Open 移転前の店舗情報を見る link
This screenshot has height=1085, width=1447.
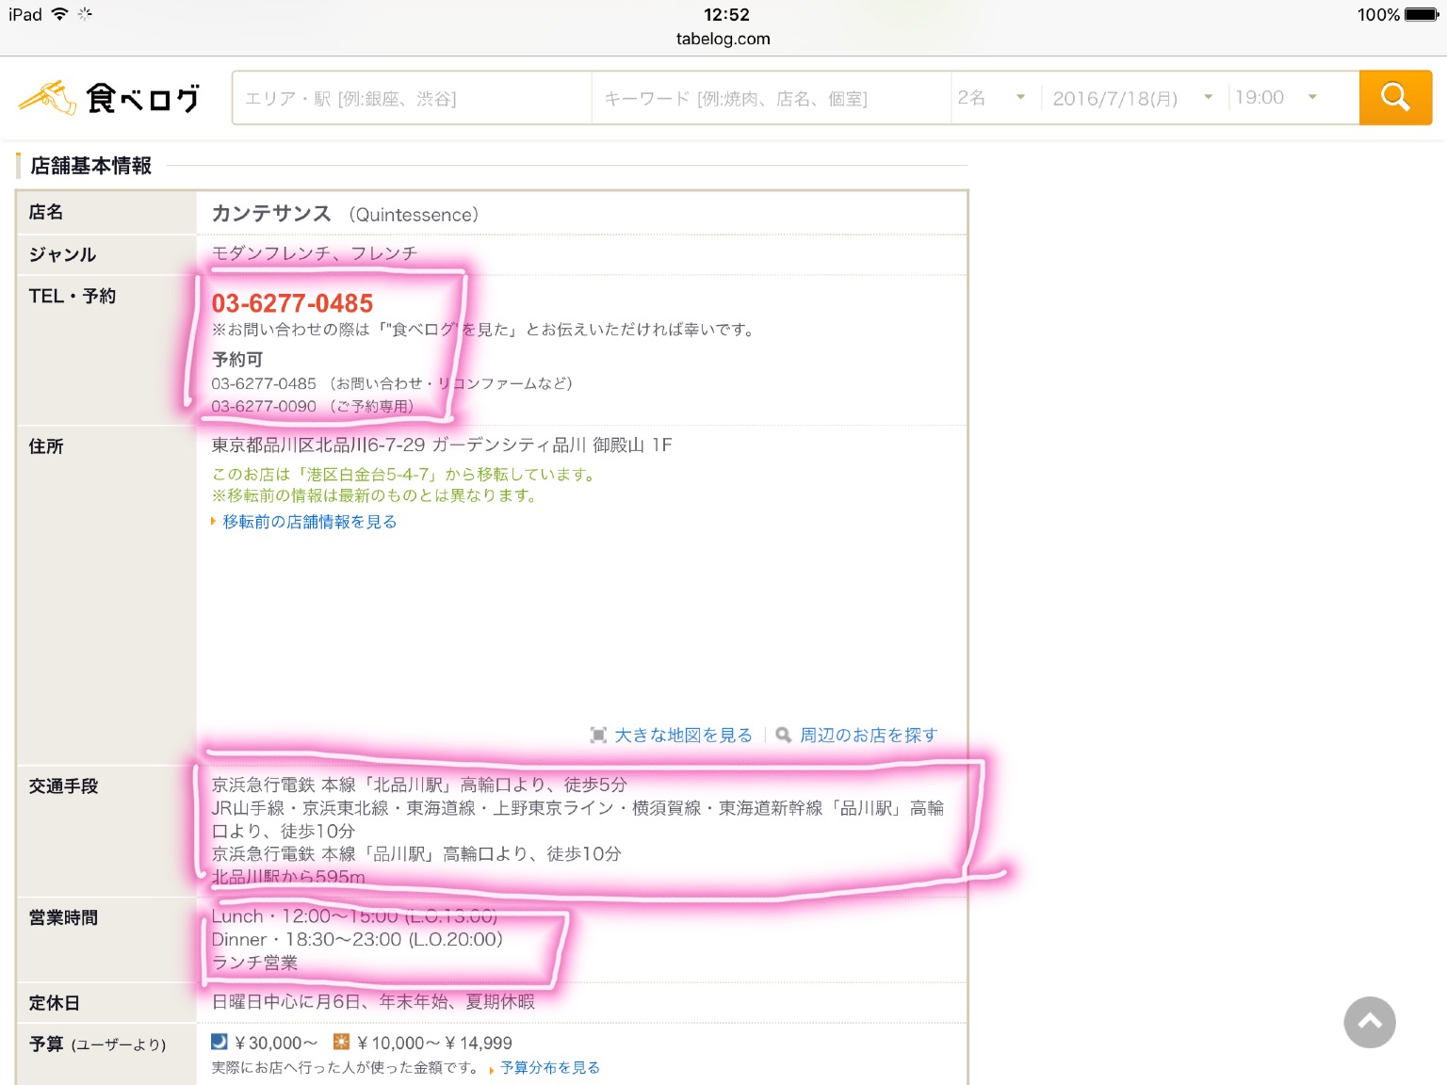point(309,522)
